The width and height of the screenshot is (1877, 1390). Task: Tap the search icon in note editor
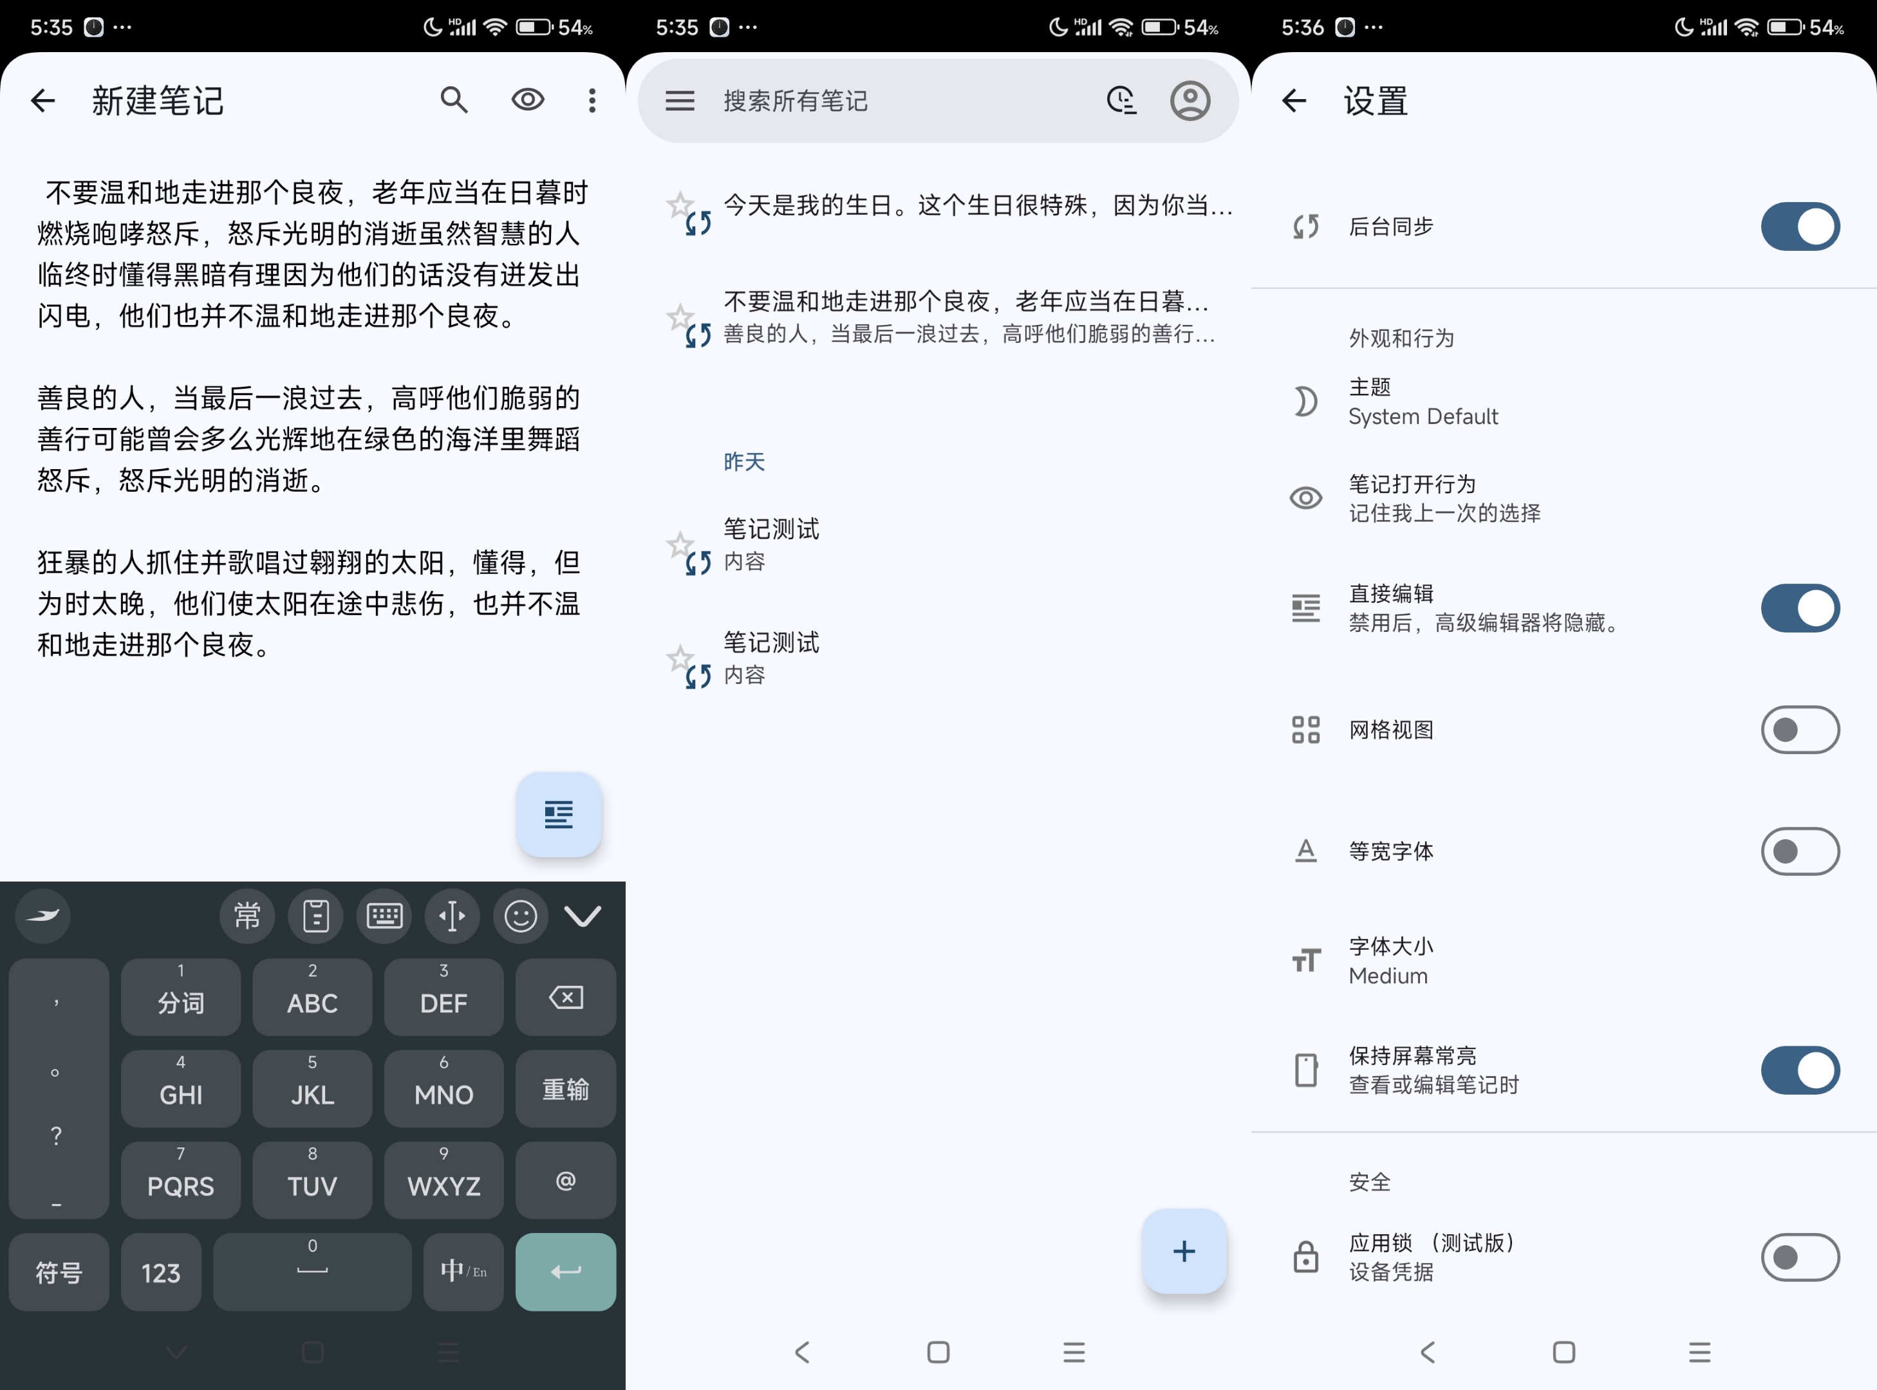coord(454,100)
